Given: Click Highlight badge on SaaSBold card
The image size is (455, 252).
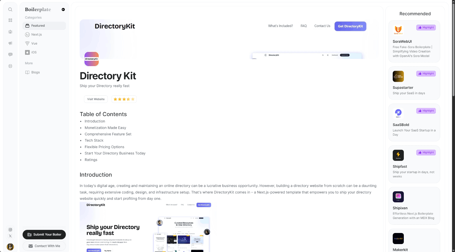Looking at the screenshot, I should (x=426, y=111).
